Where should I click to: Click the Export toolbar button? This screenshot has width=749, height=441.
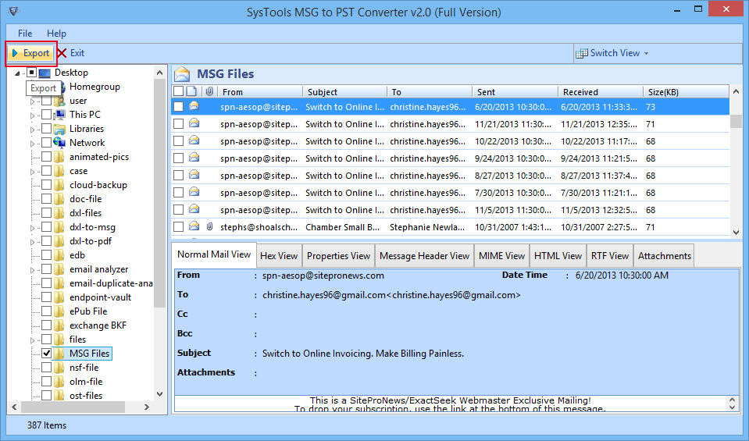coord(30,53)
